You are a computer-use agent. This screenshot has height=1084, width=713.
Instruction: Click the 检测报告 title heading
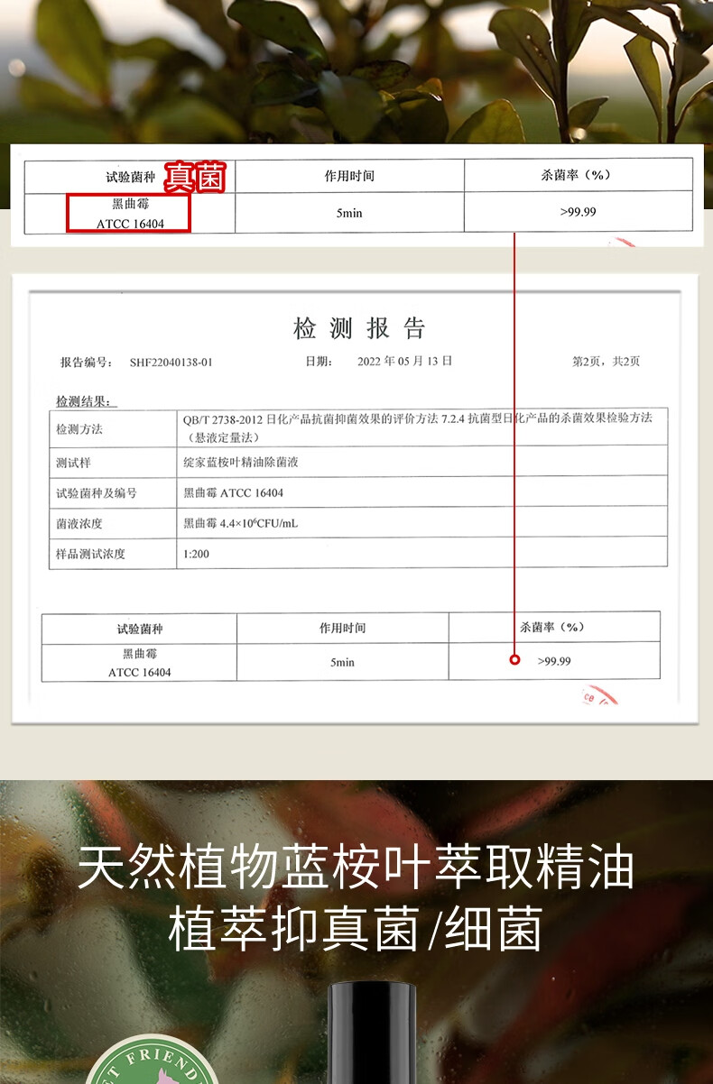coord(358,328)
